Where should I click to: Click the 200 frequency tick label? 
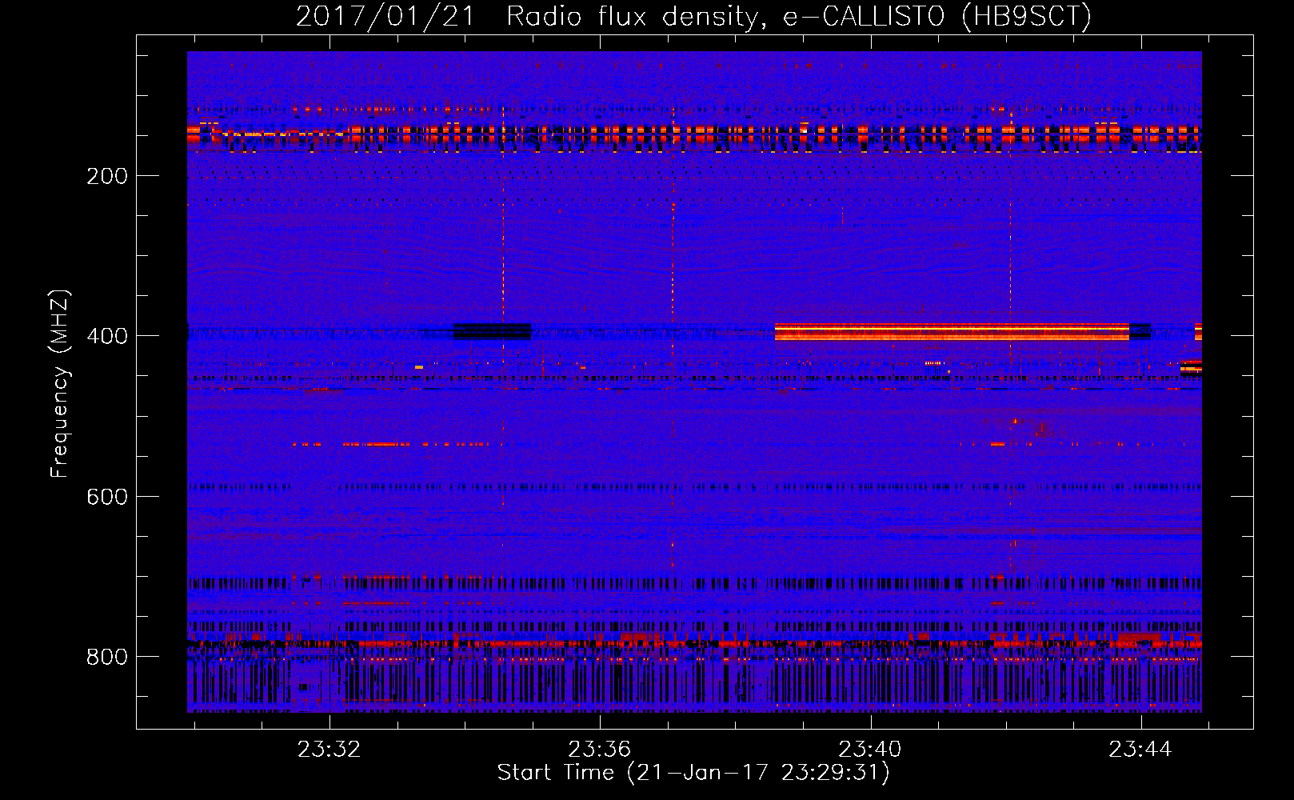pos(107,176)
